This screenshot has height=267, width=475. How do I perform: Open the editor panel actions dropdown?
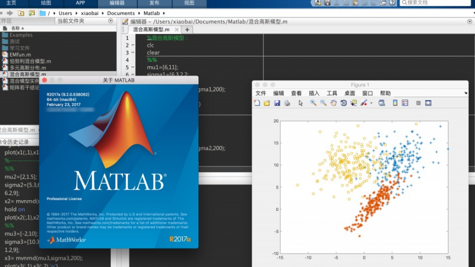pyautogui.click(x=470, y=22)
